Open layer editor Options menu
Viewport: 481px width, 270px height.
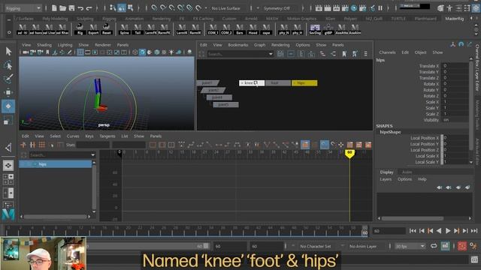pyautogui.click(x=404, y=179)
